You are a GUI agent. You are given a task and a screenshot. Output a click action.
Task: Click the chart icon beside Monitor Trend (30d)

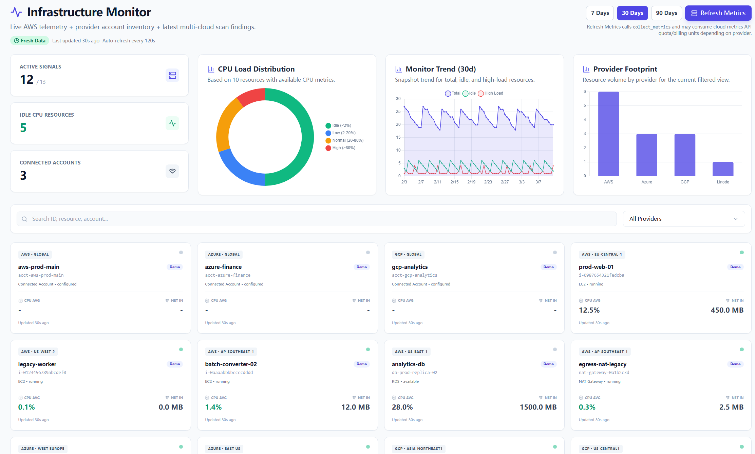399,69
